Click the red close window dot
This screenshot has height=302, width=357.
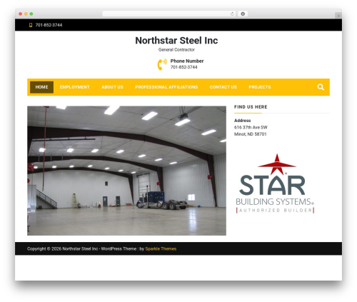click(21, 14)
